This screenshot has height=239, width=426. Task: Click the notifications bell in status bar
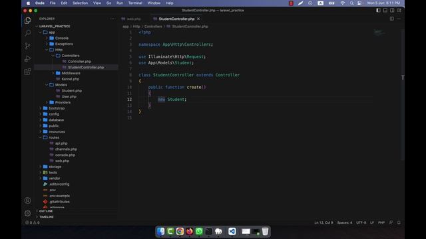coord(399,222)
